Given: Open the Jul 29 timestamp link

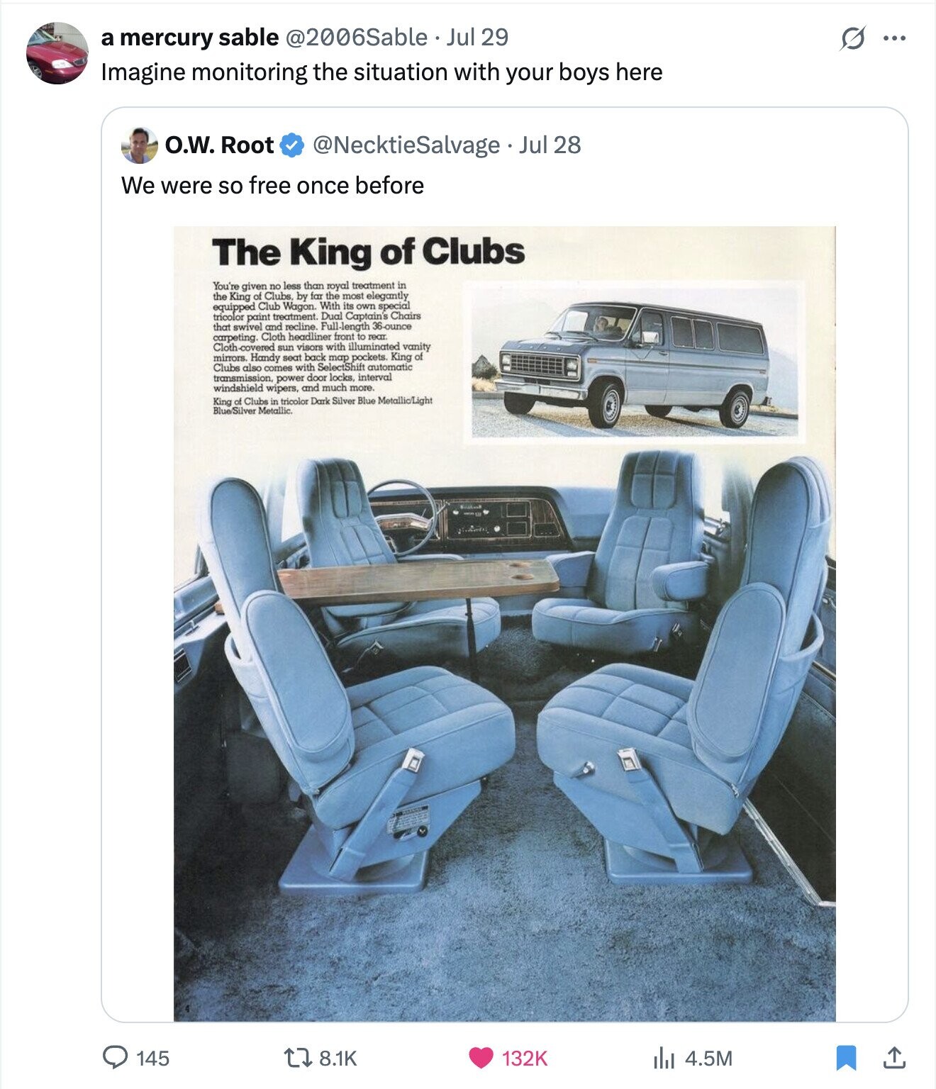Looking at the screenshot, I should click(478, 38).
